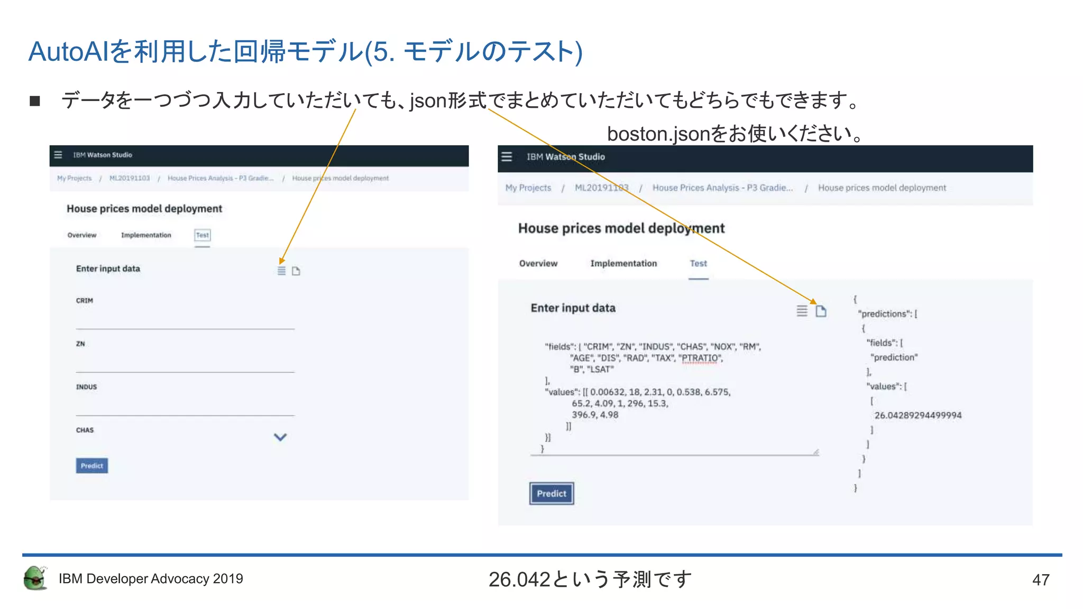Click the CRIM input field
The height and width of the screenshot is (609, 1083).
[185, 320]
